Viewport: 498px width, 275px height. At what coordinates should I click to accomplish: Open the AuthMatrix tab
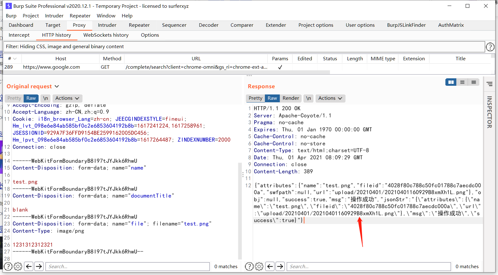pos(451,25)
